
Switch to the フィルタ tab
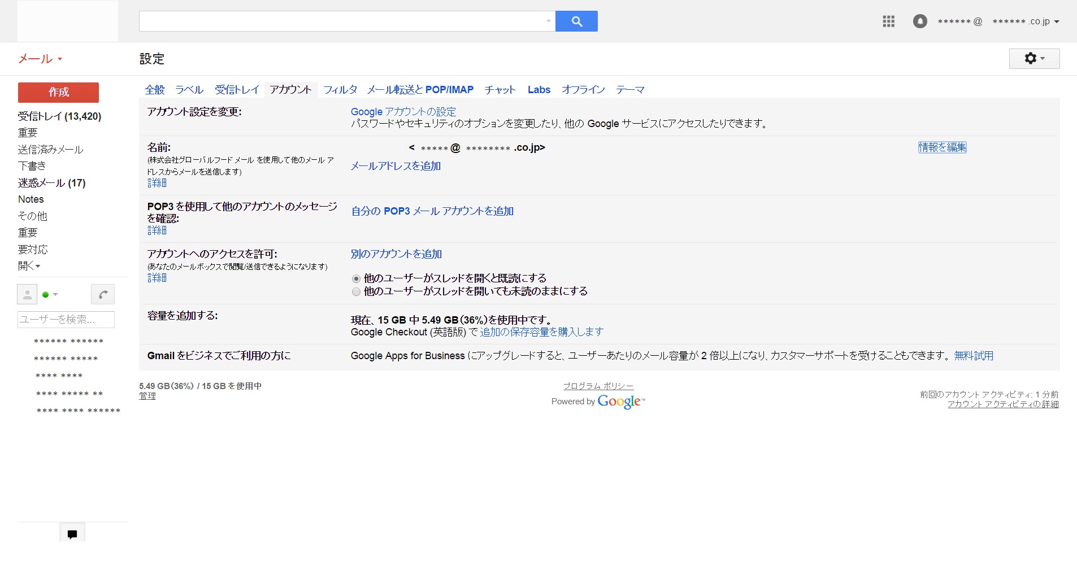[340, 90]
